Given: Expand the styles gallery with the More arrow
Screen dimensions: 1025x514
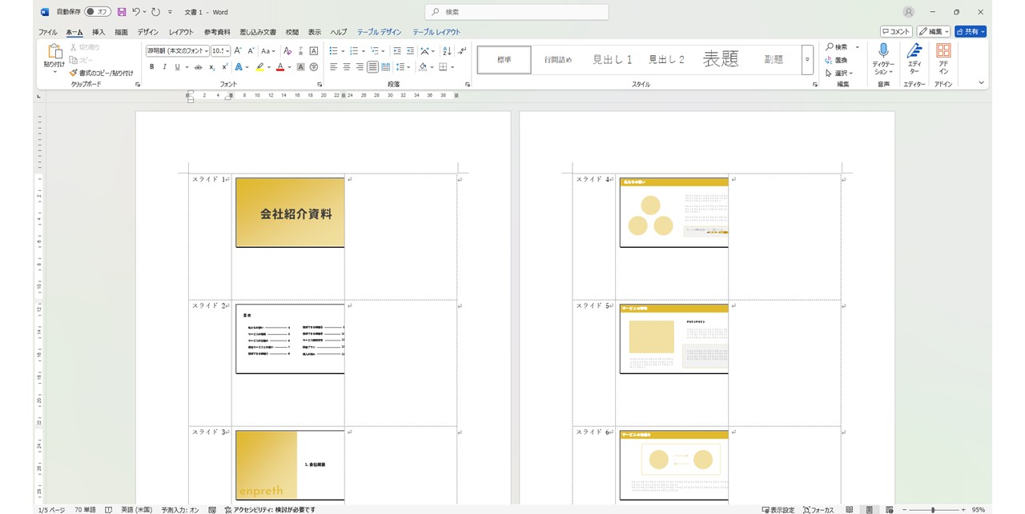Looking at the screenshot, I should coord(807,60).
